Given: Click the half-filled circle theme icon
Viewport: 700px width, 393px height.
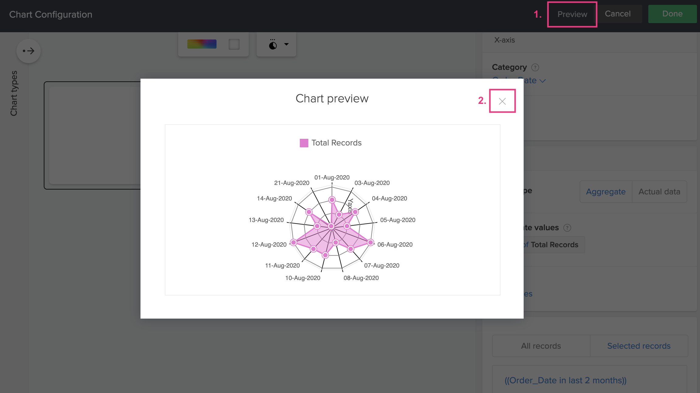Looking at the screenshot, I should point(273,45).
